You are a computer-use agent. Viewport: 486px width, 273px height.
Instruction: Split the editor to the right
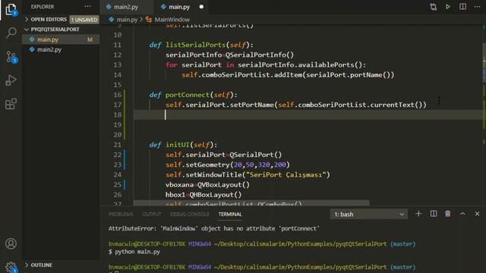(x=462, y=7)
